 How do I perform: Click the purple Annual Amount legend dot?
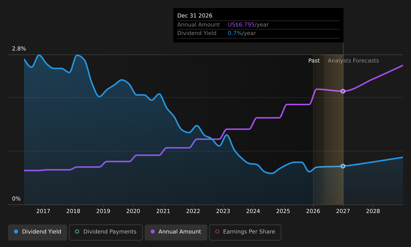tap(153, 231)
